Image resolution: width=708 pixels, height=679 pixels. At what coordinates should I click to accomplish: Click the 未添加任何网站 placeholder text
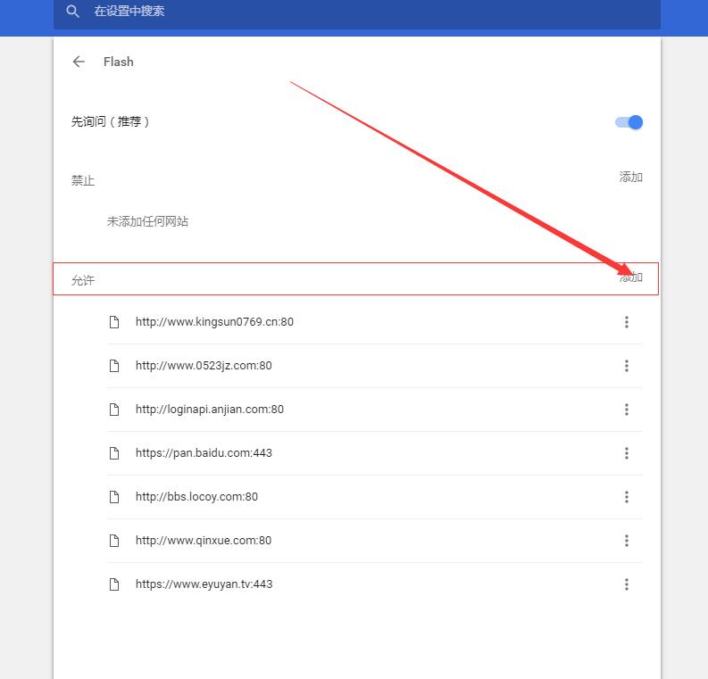147,221
